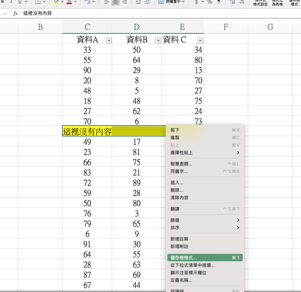Select 儲存格格式... in the context menu
The height and width of the screenshot is (292, 301).
pos(183,258)
